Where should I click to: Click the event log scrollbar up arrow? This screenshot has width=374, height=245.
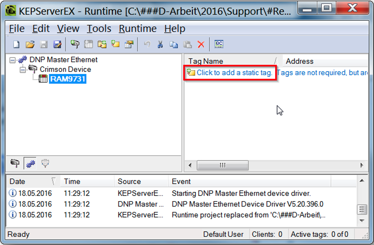coord(362,181)
